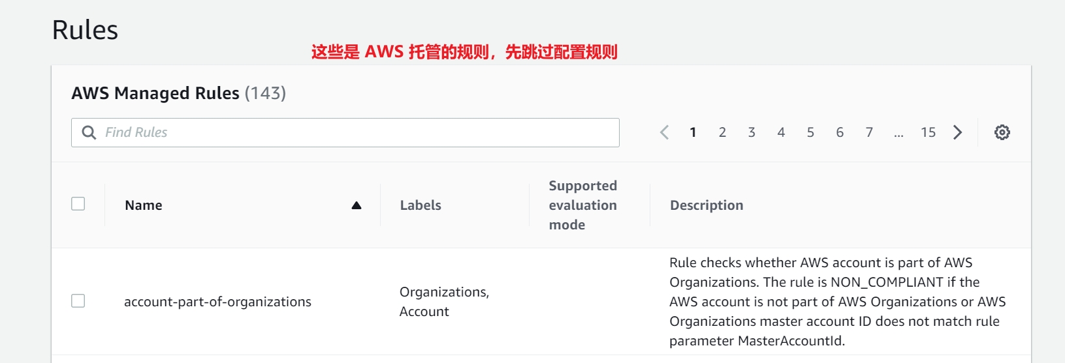Expand the pagination ellipsis for more pages
This screenshot has width=1065, height=363.
coord(898,134)
